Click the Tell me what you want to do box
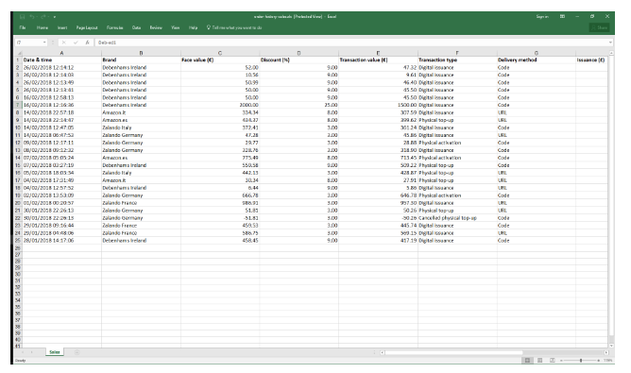Screen dimensions: 631x373 234,27
